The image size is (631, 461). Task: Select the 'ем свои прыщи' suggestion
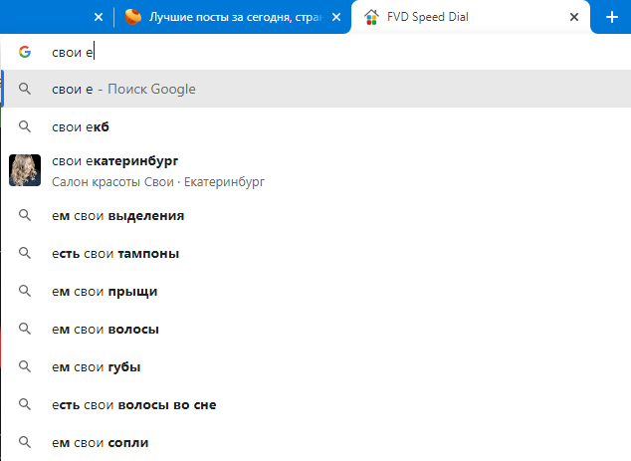pos(316,292)
